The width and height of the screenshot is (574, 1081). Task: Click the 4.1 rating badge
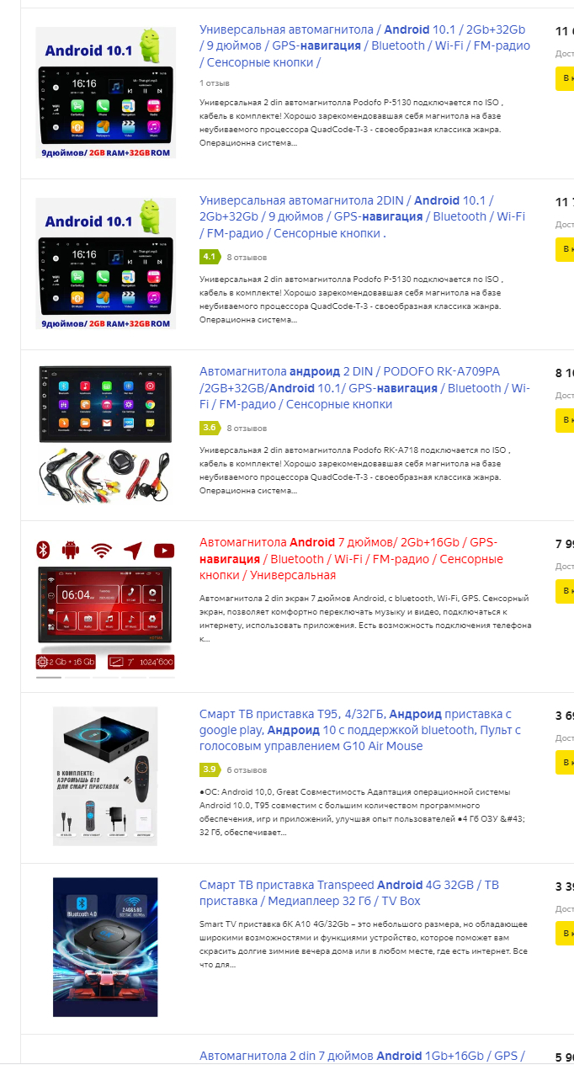[210, 258]
